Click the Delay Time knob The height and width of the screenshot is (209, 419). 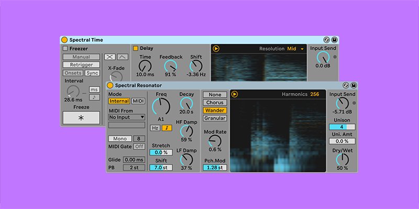(x=145, y=66)
